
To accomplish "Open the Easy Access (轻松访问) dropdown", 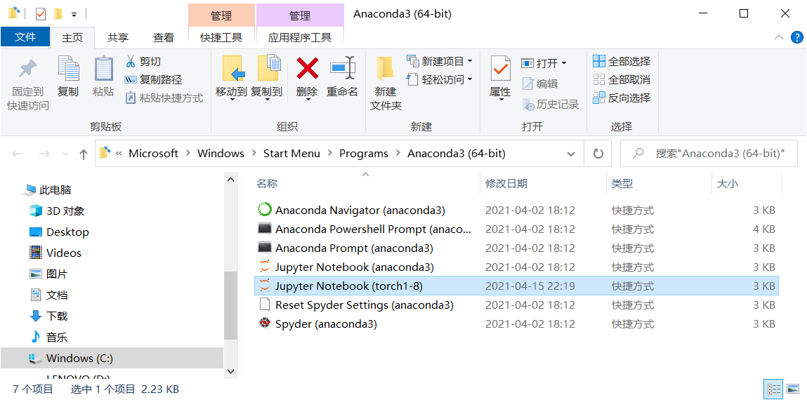I will (470, 79).
